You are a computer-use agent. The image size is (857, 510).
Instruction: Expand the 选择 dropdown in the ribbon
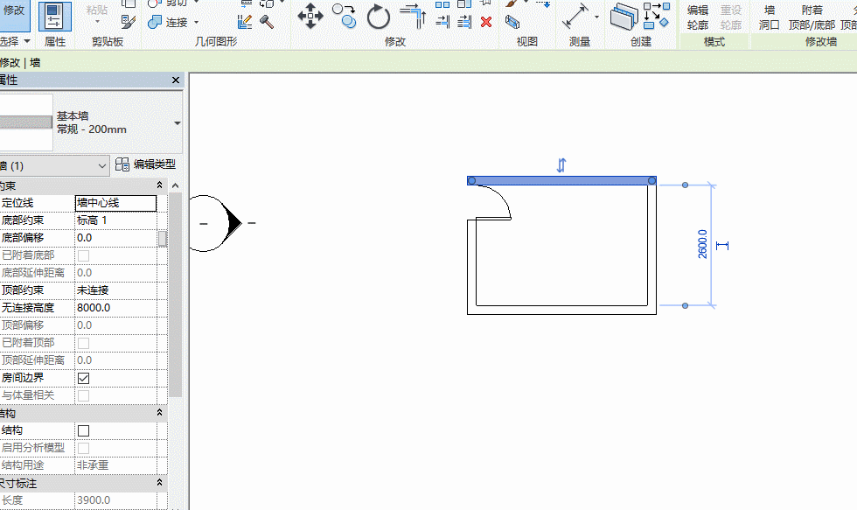[x=27, y=41]
